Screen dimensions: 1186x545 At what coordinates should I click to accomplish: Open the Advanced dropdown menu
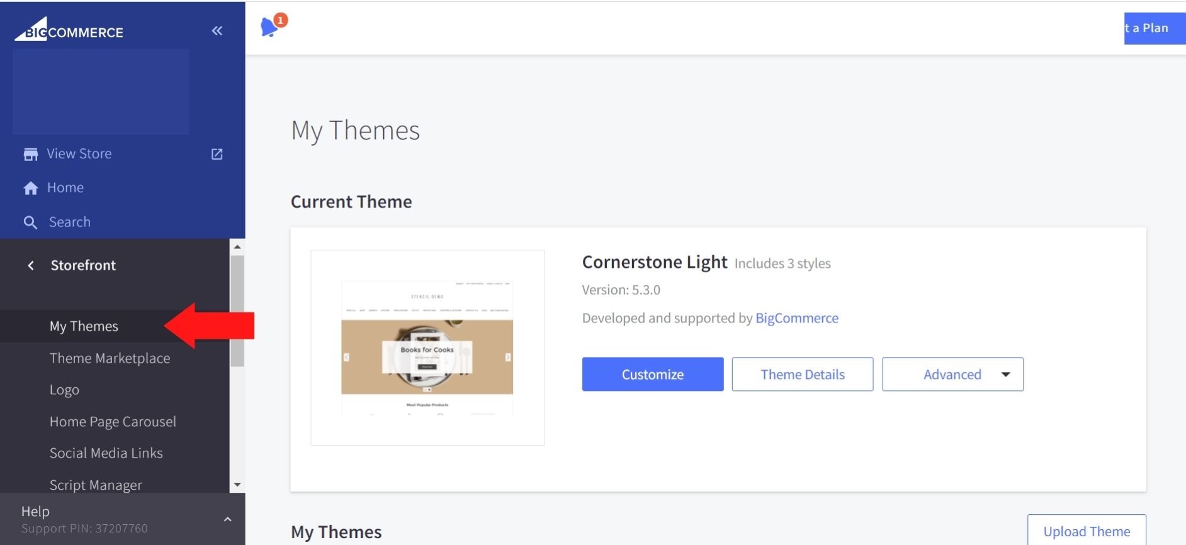952,375
